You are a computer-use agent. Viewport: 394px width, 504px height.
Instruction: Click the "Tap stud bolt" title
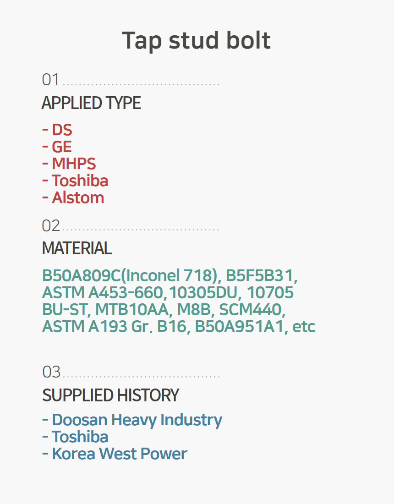[x=197, y=41]
